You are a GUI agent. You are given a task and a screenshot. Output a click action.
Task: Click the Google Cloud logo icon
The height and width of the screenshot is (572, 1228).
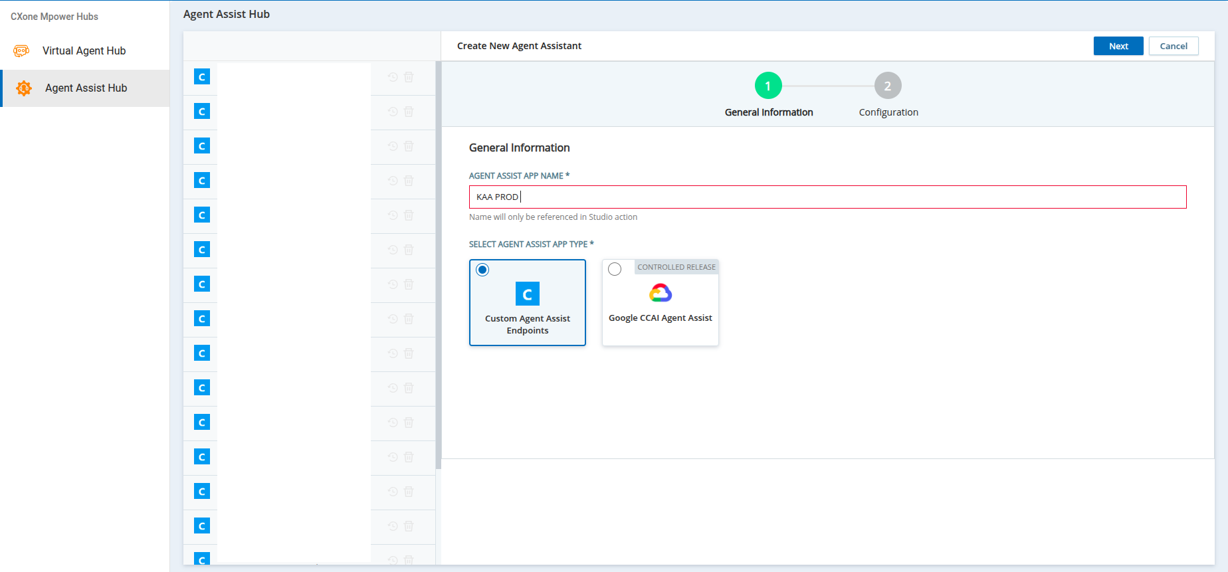[x=661, y=293]
